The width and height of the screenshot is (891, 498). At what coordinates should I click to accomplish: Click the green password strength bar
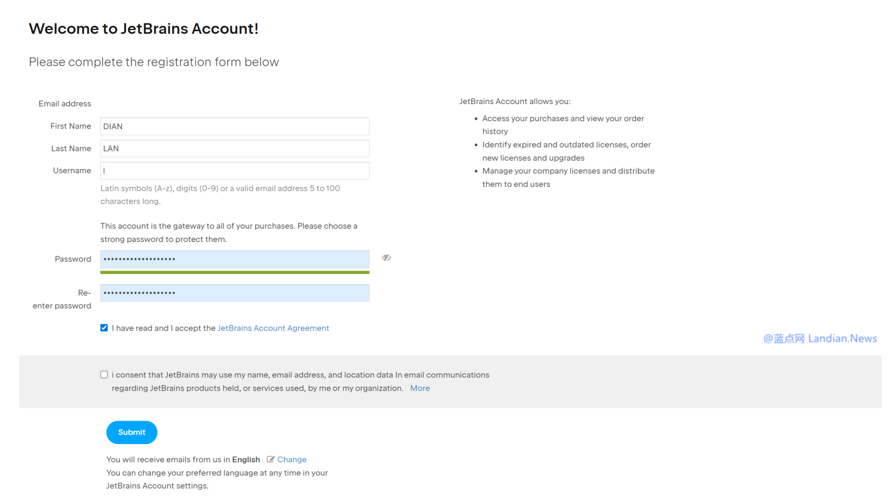[234, 272]
